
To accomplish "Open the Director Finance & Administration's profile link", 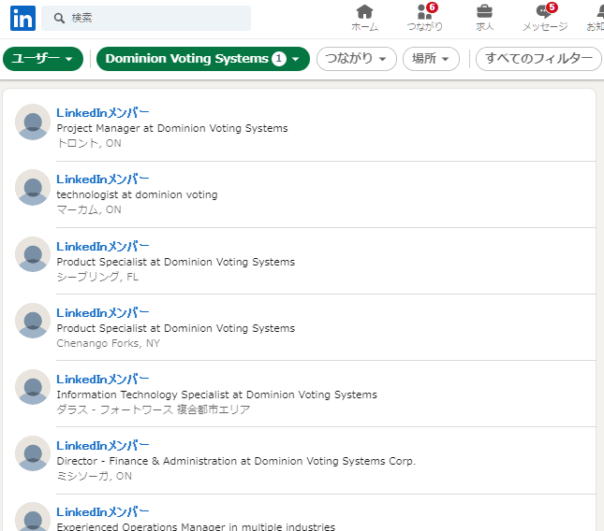I will [x=102, y=446].
